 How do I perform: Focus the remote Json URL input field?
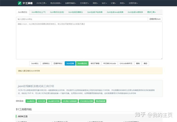(x=82, y=19)
